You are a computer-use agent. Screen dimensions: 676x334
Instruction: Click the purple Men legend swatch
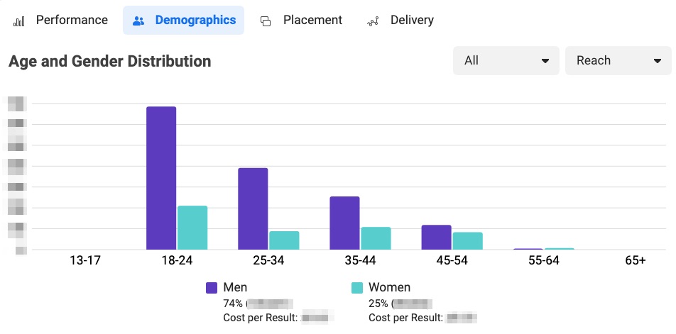(212, 288)
